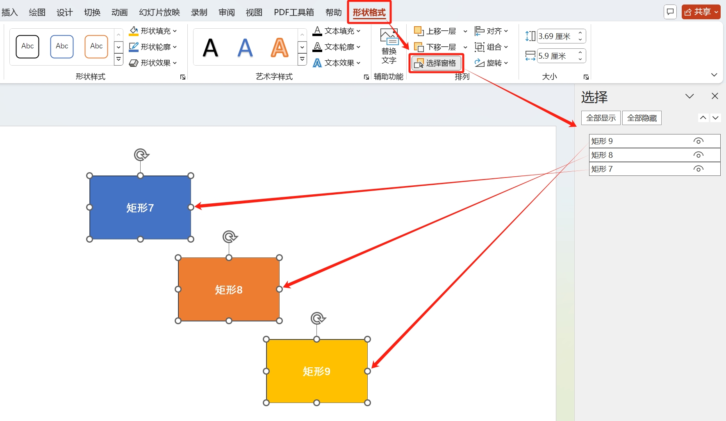Click the 全部隐藏 button
Screen dimensions: 726x421
642,118
